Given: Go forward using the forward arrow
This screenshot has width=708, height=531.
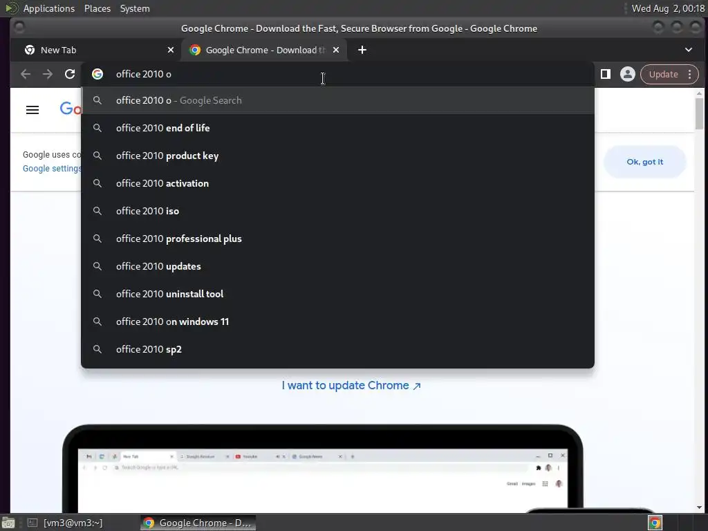Looking at the screenshot, I should (x=48, y=74).
